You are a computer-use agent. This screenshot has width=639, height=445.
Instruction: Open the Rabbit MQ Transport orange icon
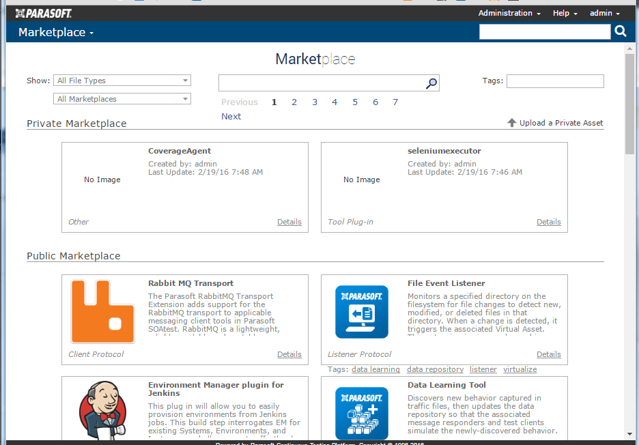coord(102,312)
